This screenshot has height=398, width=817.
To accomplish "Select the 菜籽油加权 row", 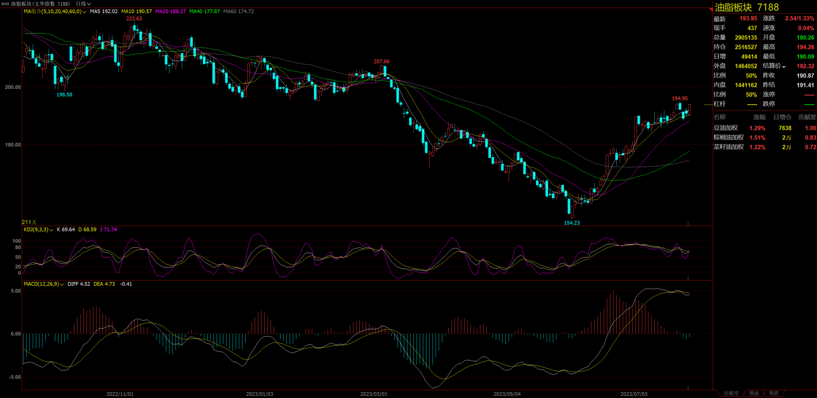I will click(728, 147).
